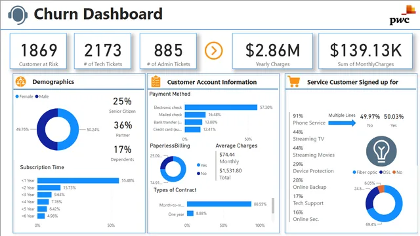Select the Credit card bar
The image size is (420, 236).
click(192, 130)
